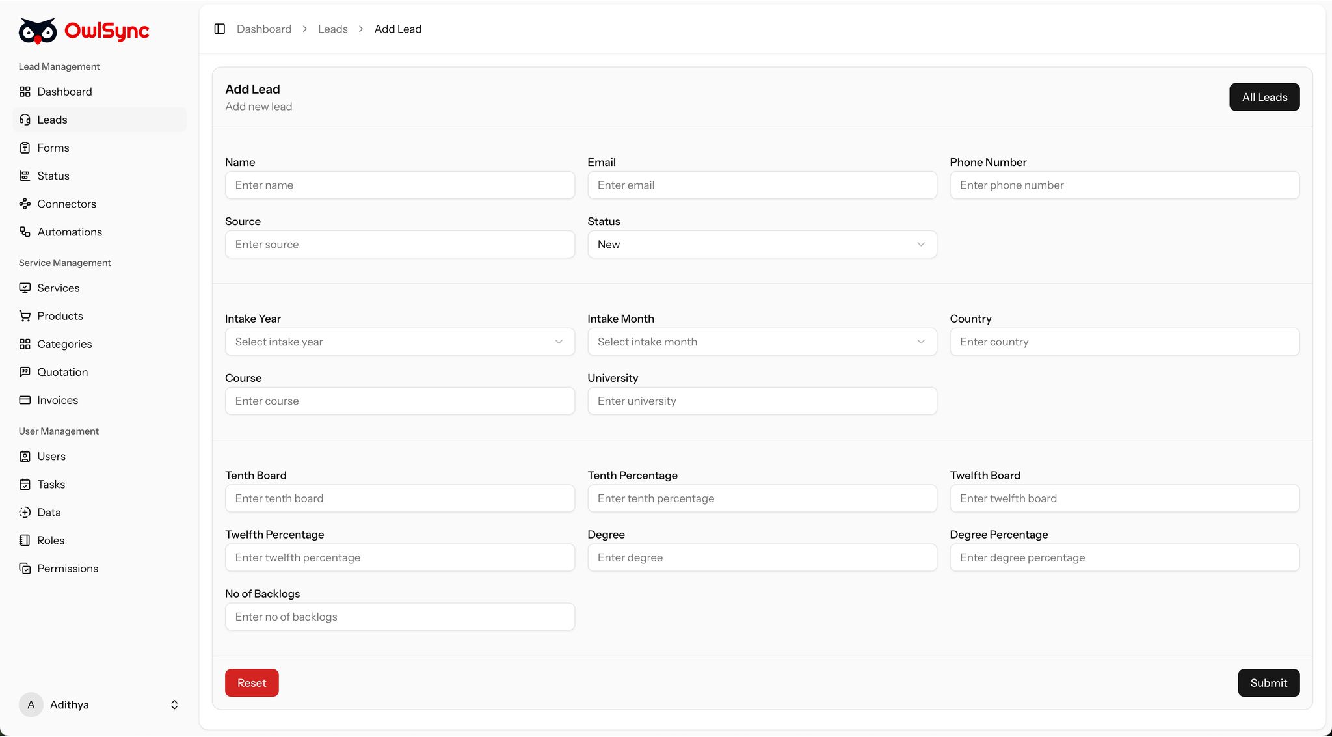This screenshot has height=737, width=1332.
Task: Toggle the sidebar panel icon
Action: pyautogui.click(x=220, y=29)
